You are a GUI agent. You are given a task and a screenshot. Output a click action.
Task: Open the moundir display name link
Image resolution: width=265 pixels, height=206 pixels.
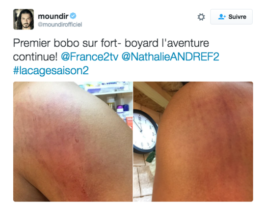pos(53,16)
